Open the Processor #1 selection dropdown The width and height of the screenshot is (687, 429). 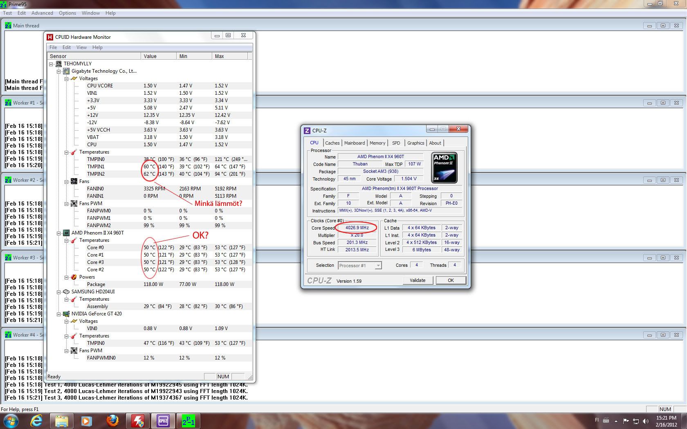tap(378, 266)
